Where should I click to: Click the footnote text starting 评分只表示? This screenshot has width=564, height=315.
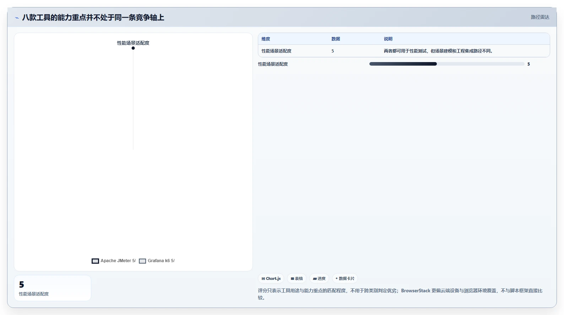coord(400,294)
